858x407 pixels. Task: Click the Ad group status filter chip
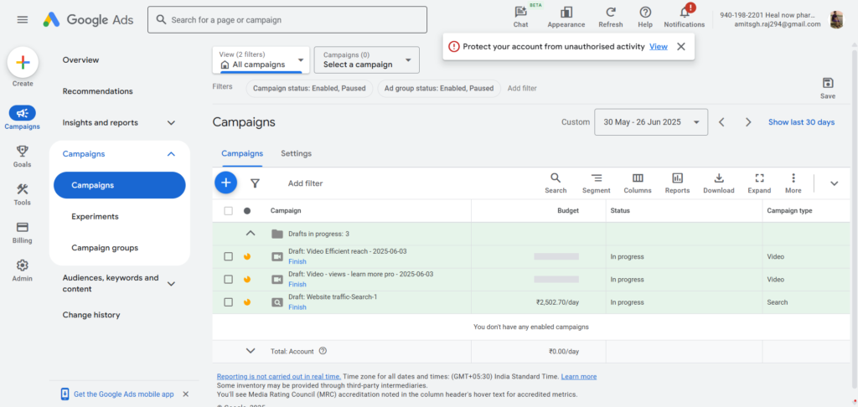(x=439, y=88)
